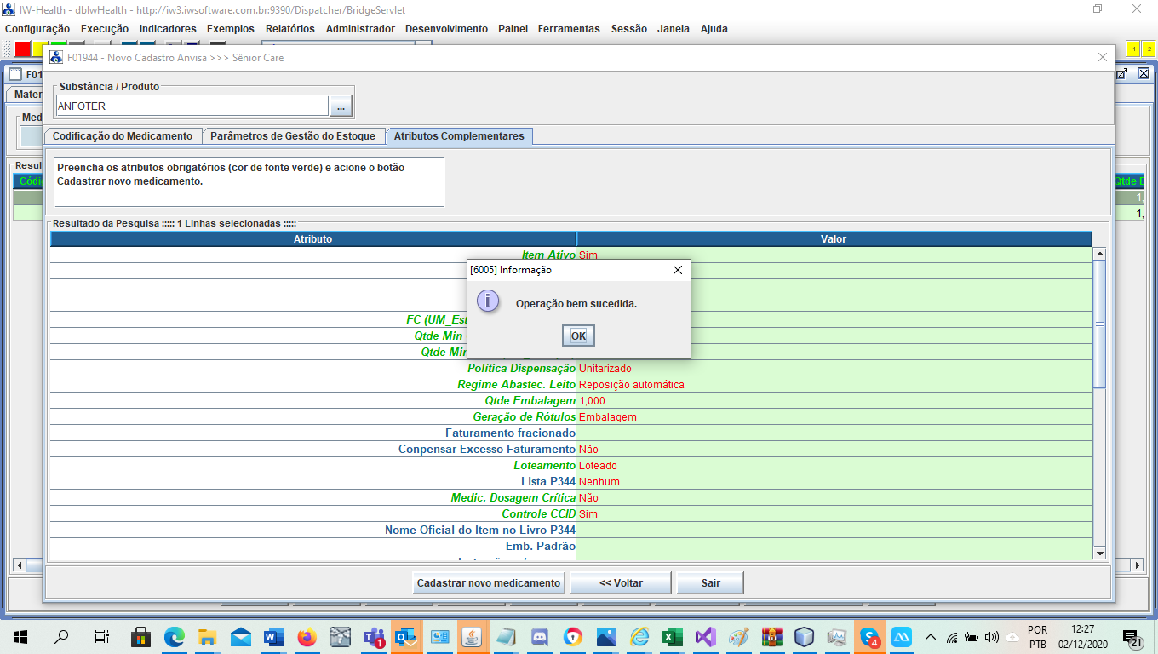Switch to the Java app taskbar icon

(x=473, y=636)
